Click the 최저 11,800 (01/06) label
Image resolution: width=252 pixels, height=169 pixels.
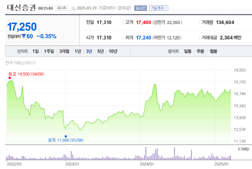point(66,140)
